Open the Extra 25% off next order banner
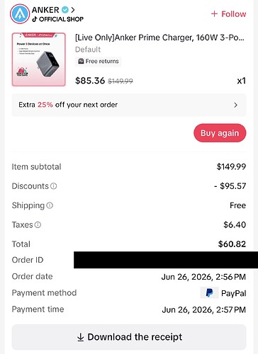The image size is (258, 354). click(129, 105)
